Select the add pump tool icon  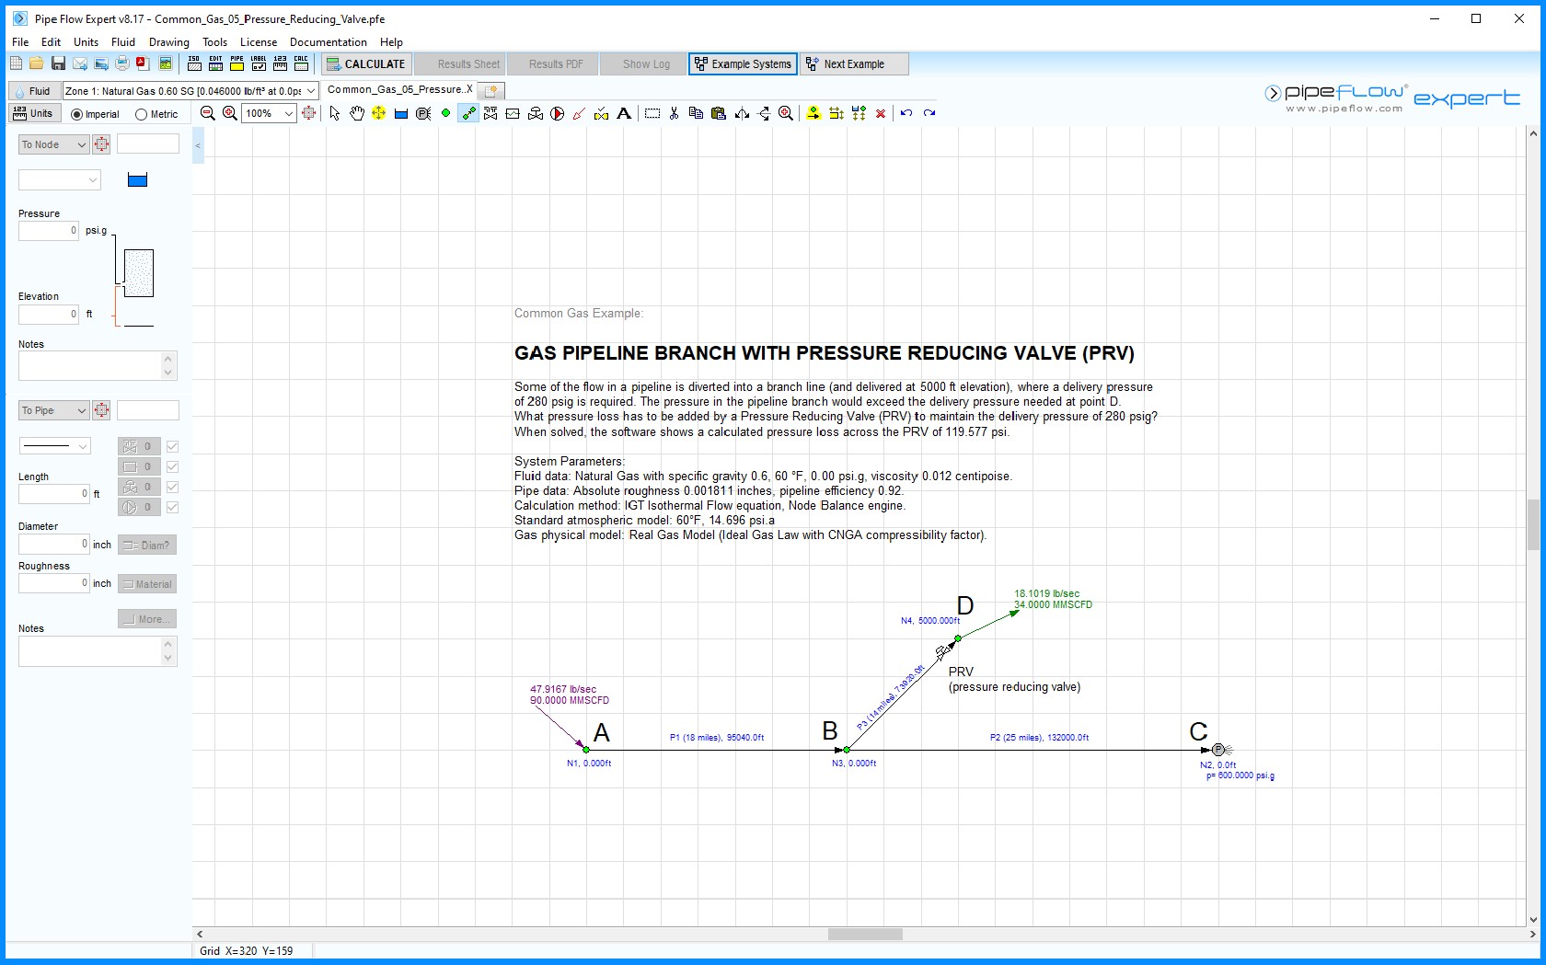click(557, 113)
